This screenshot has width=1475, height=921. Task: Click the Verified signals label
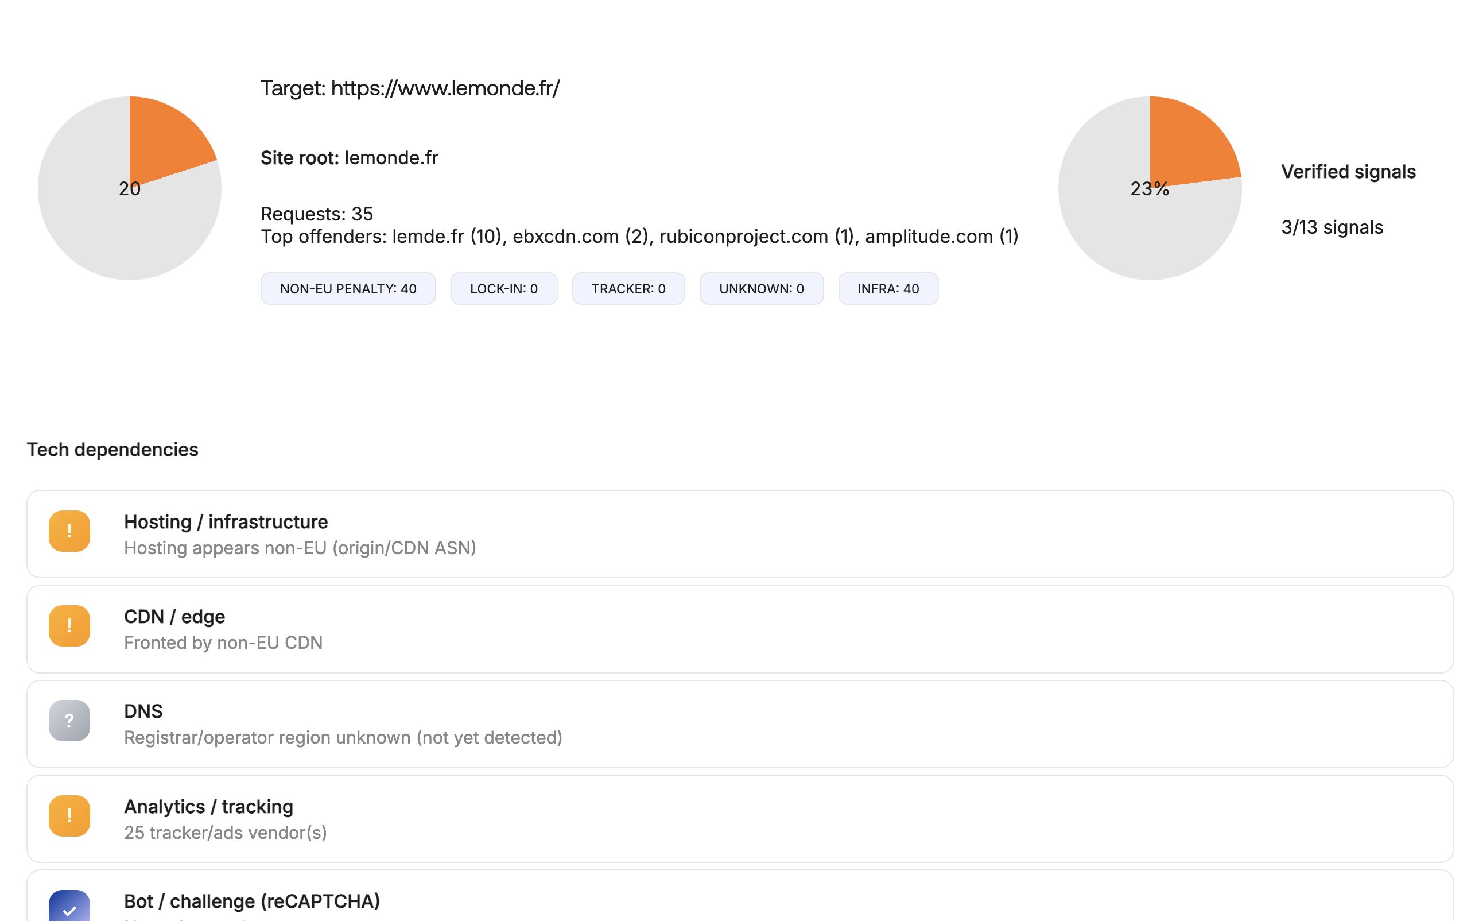click(x=1348, y=172)
